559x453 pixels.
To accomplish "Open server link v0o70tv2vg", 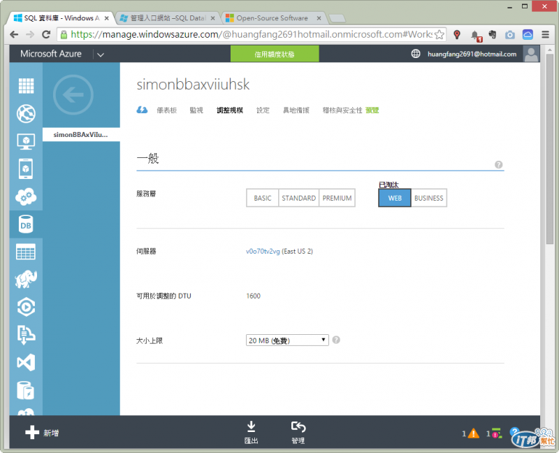I will pos(263,251).
